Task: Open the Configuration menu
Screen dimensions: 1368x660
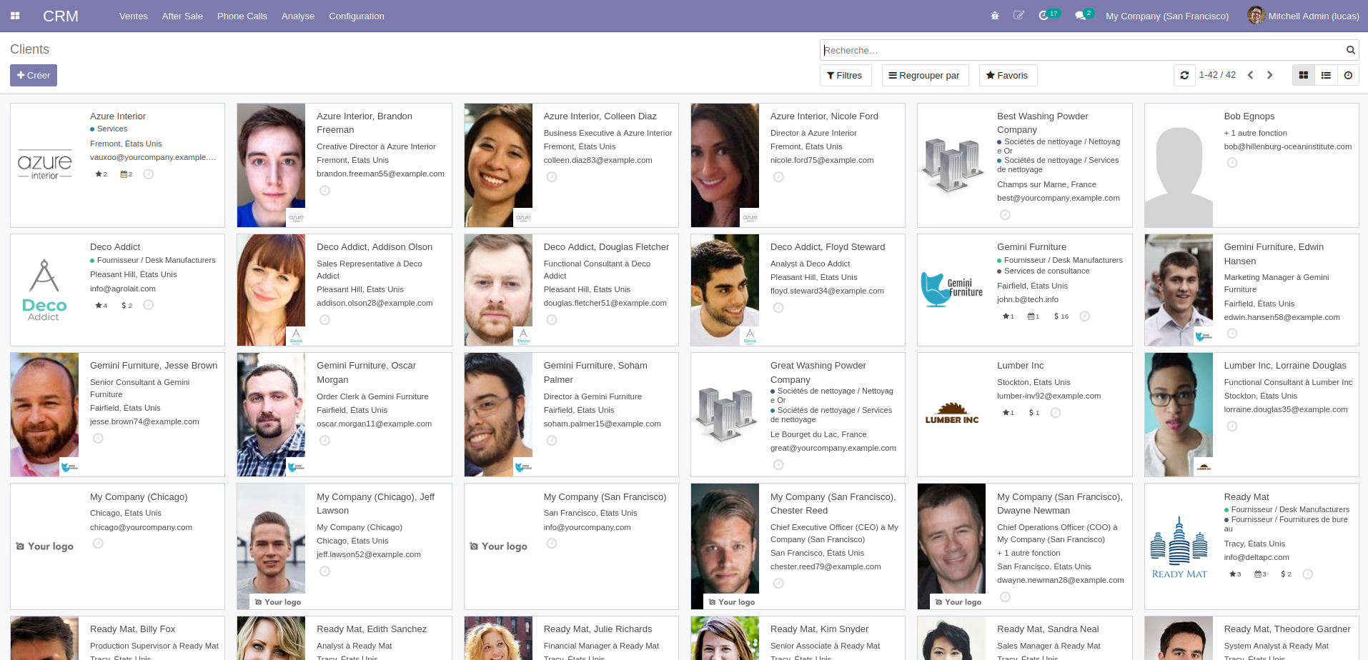Action: [357, 16]
